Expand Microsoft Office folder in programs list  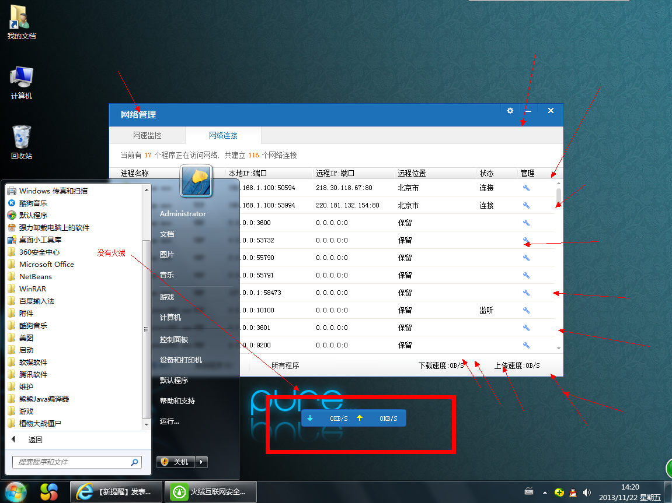[x=46, y=264]
